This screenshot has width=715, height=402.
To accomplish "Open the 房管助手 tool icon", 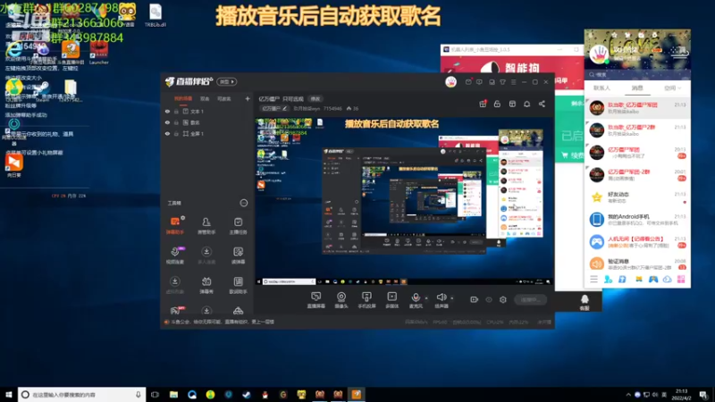I will 206,225.
